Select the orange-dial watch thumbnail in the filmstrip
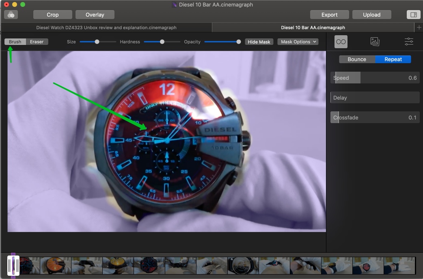The height and width of the screenshot is (279, 423). pos(56,266)
